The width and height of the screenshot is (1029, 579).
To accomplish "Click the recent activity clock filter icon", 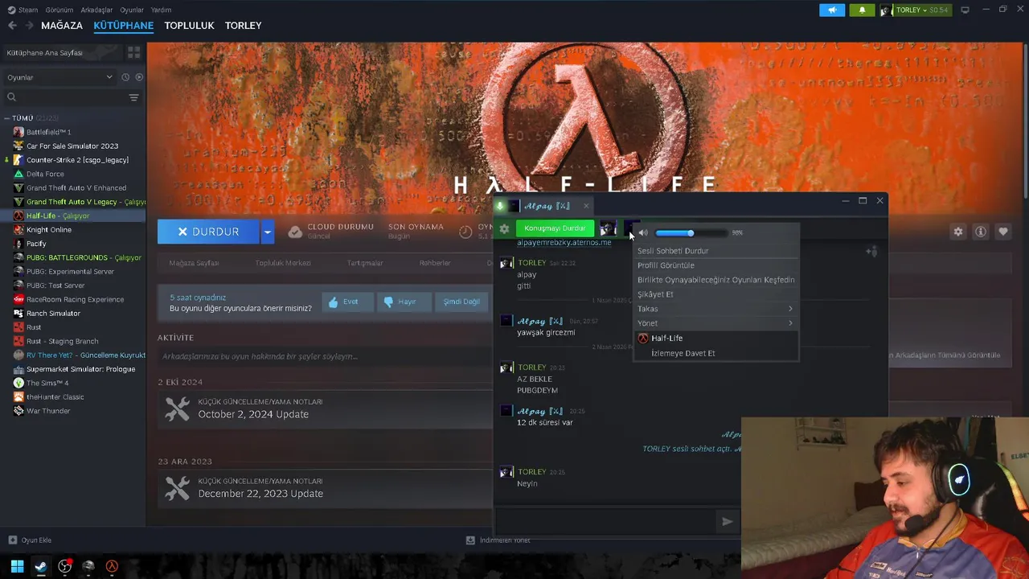I will click(x=125, y=77).
